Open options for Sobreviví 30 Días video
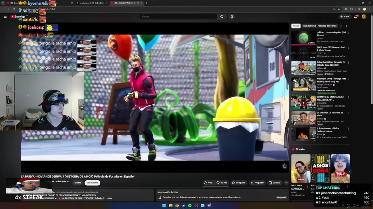Screen dimensions: 373x209 (x=349, y=62)
